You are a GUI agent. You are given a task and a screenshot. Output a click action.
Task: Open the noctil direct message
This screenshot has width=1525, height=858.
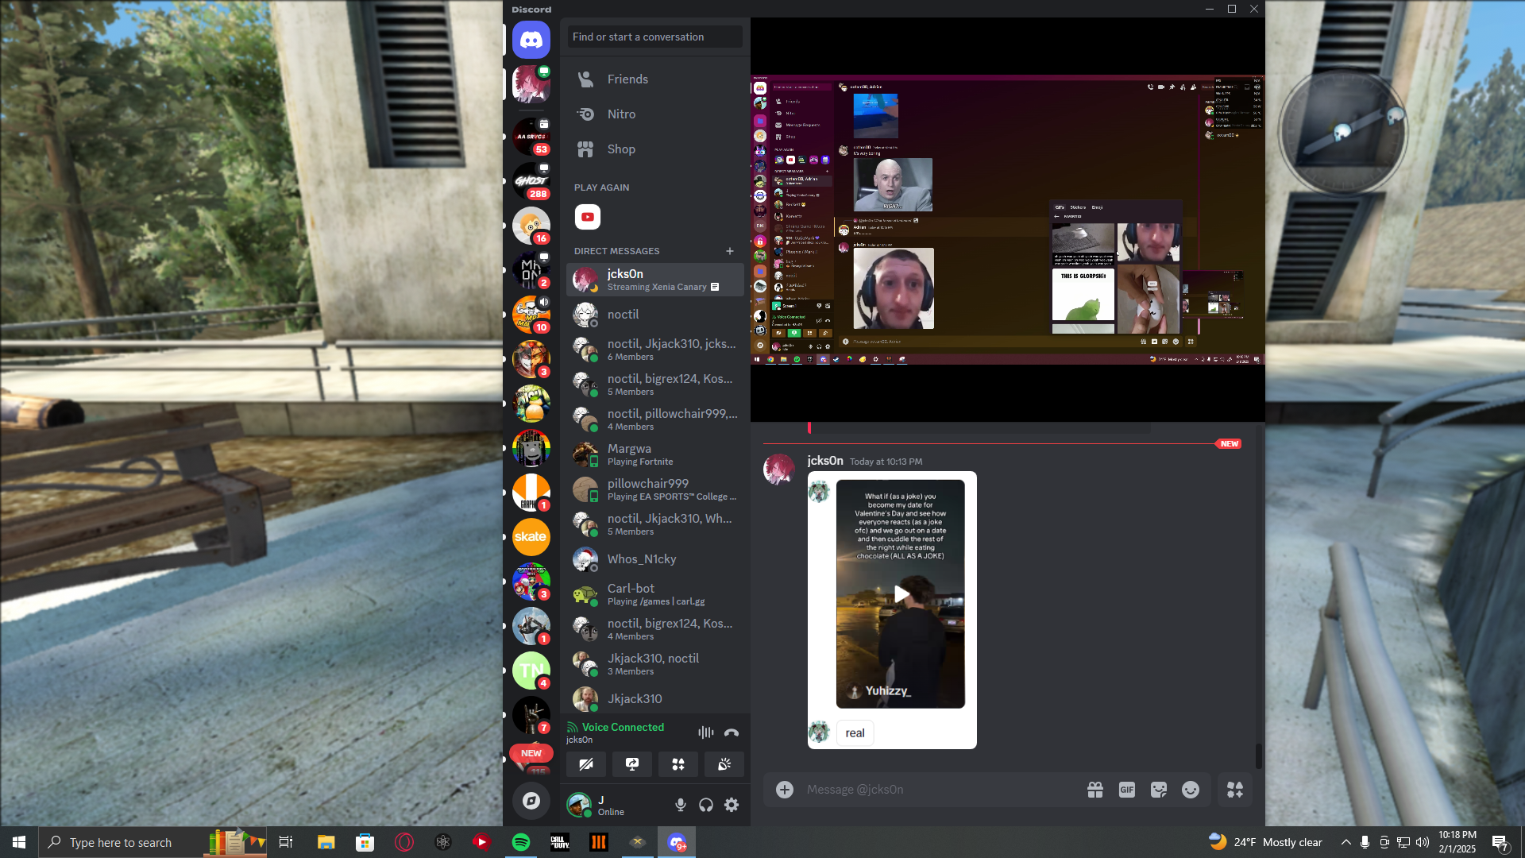click(623, 315)
